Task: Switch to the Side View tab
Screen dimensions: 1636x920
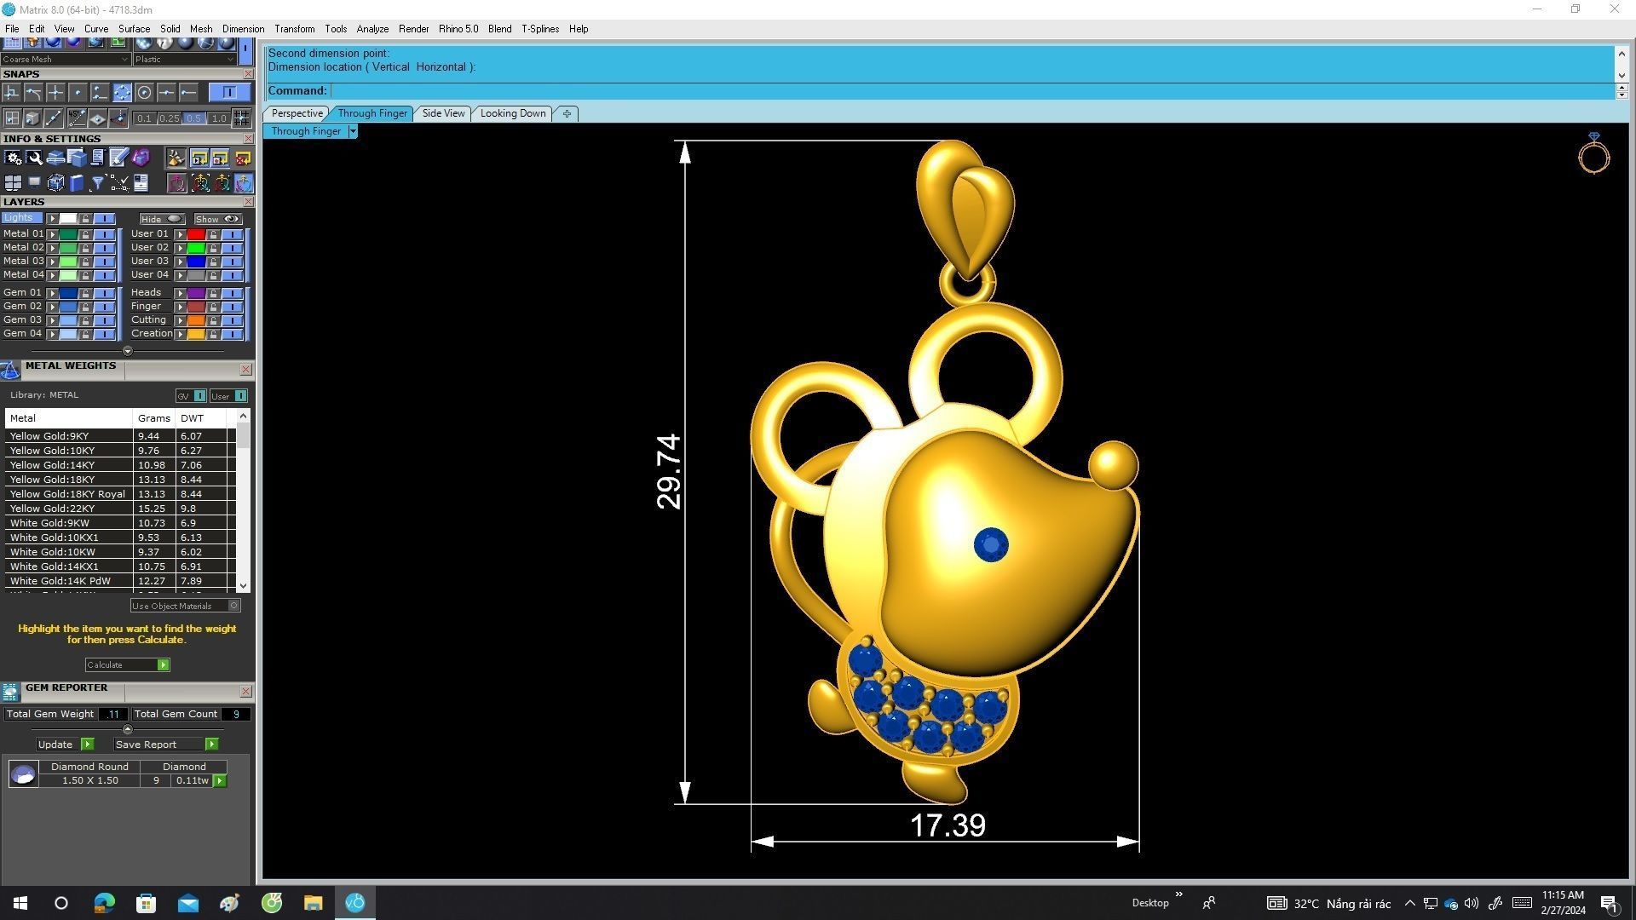Action: tap(443, 113)
